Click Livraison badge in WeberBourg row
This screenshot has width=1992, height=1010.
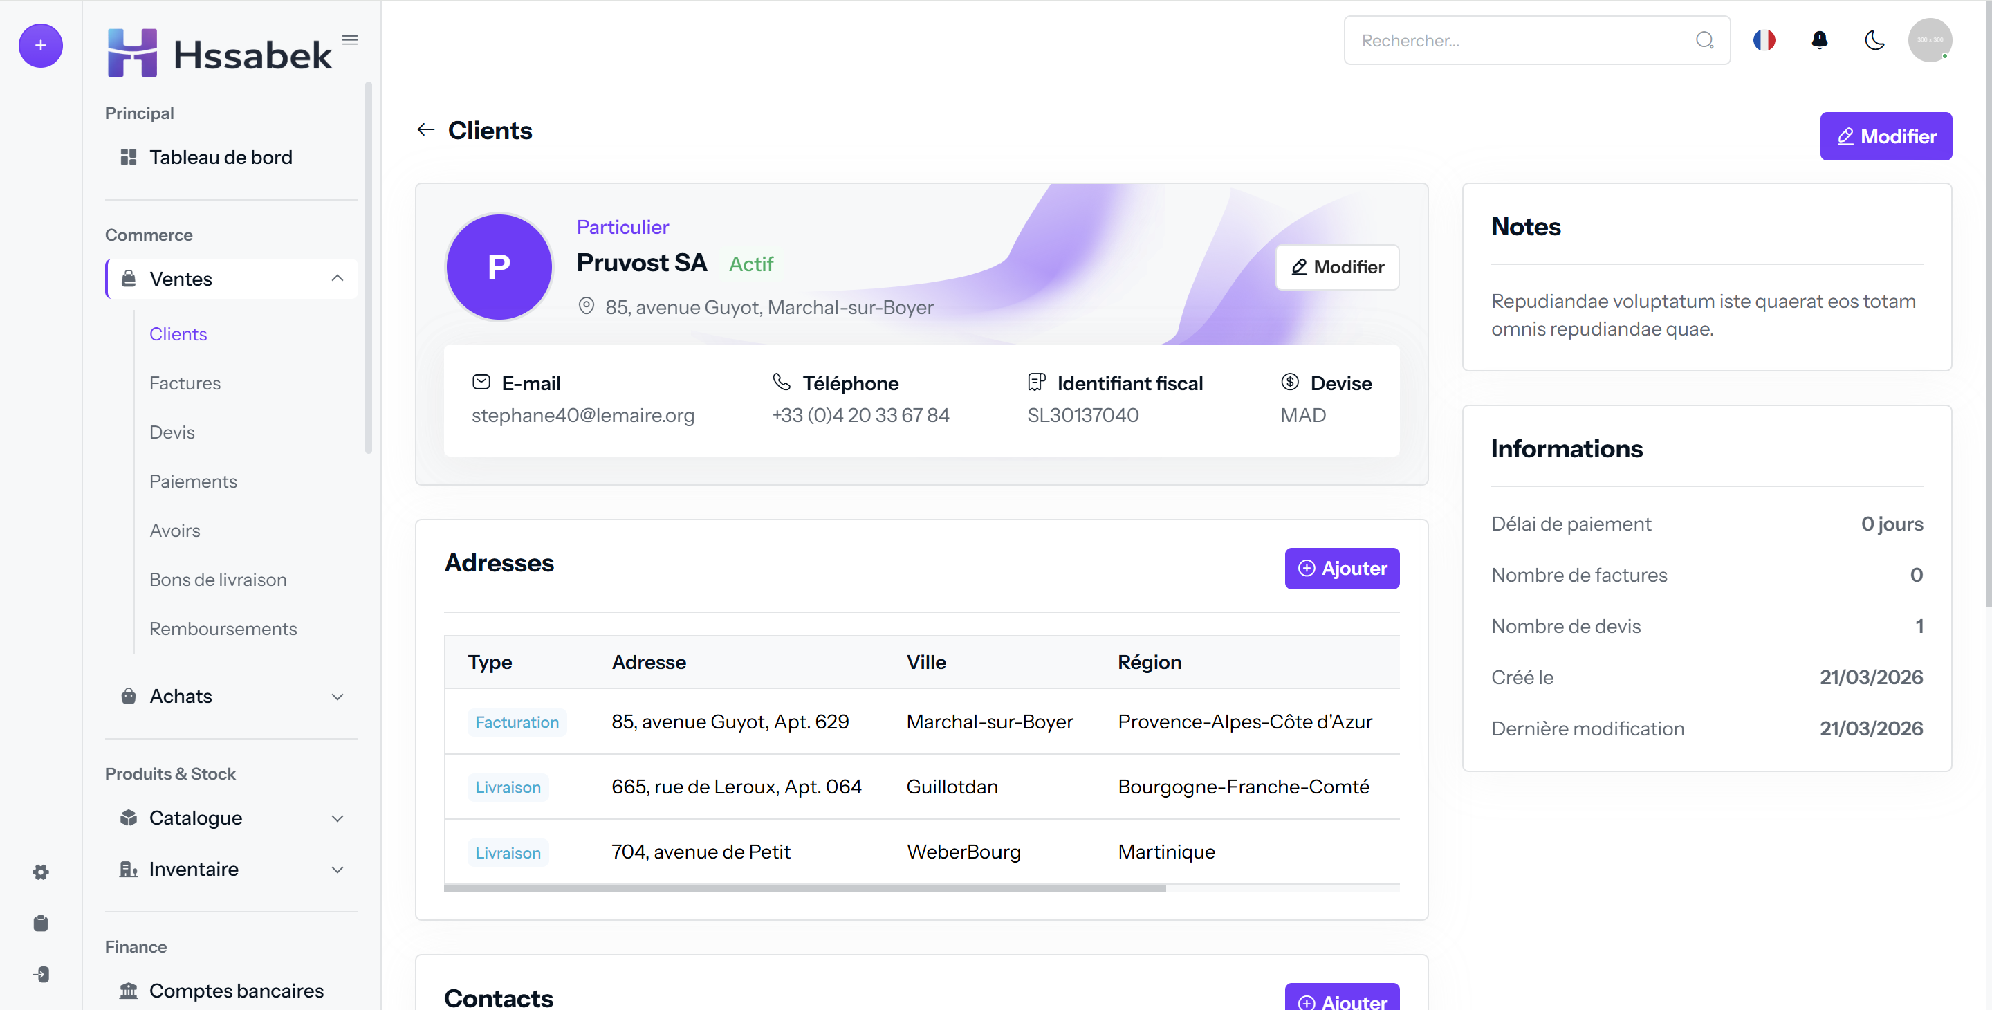[507, 852]
